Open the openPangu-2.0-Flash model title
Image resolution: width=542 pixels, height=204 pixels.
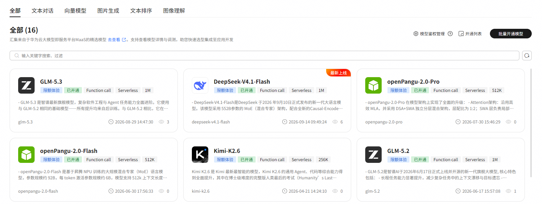[69, 151]
